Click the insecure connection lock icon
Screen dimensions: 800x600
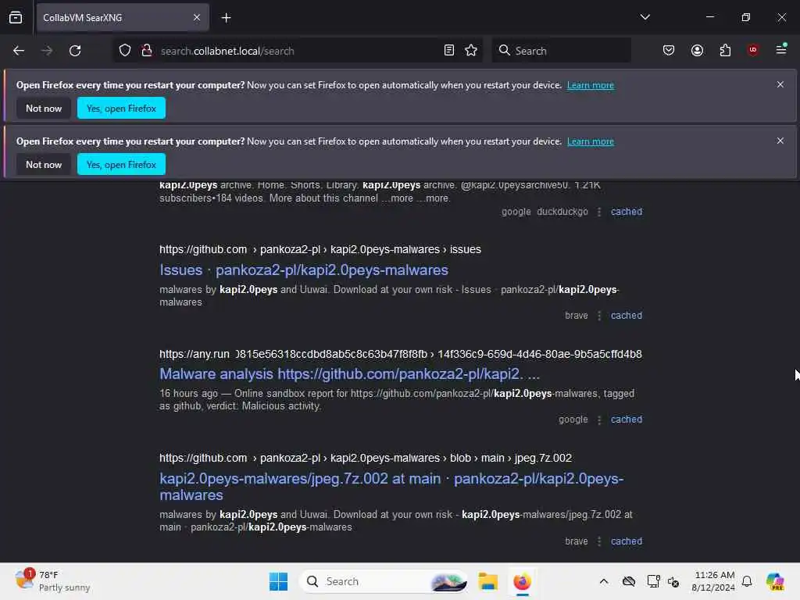(147, 51)
